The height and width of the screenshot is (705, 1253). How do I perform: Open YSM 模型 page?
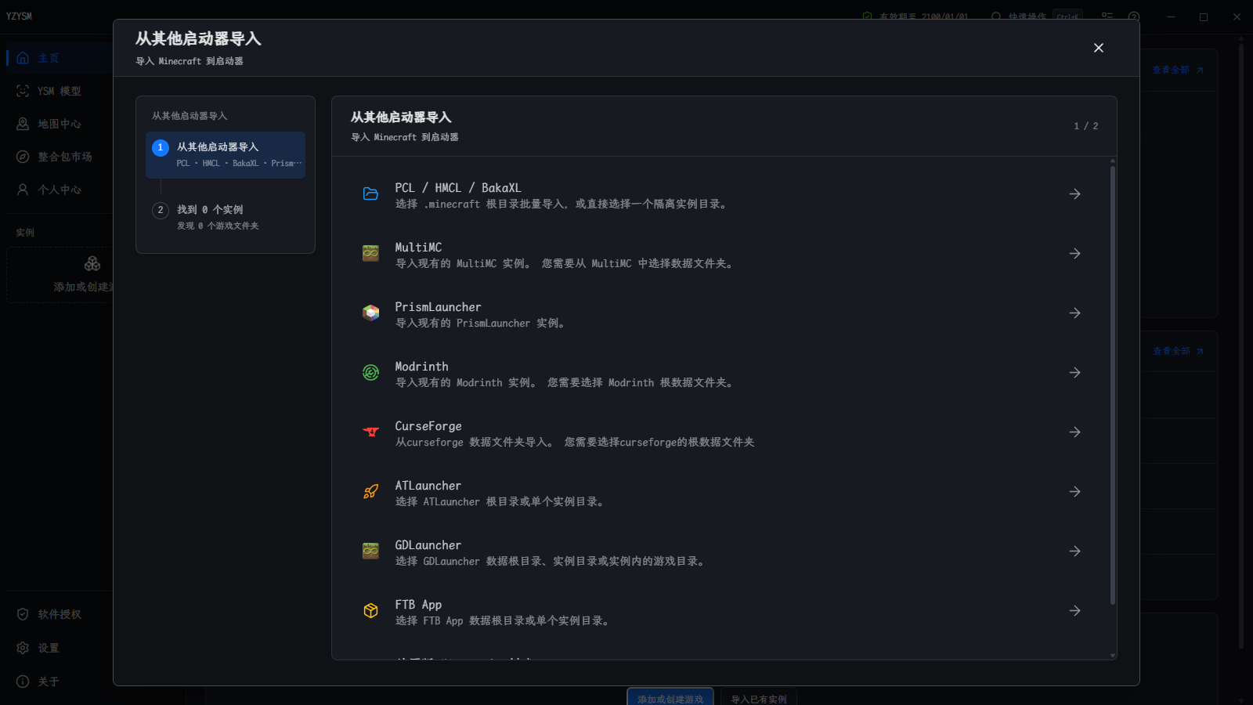tap(59, 91)
